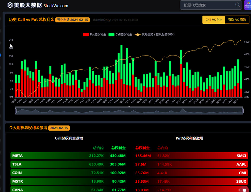Viewport: 251px width, 192px height.
Task: Toggle the Put总权利金 legend series
Action: click(94, 34)
